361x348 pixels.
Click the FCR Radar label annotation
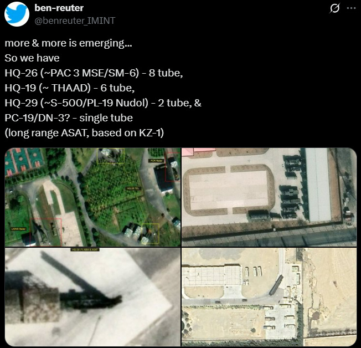157,161
